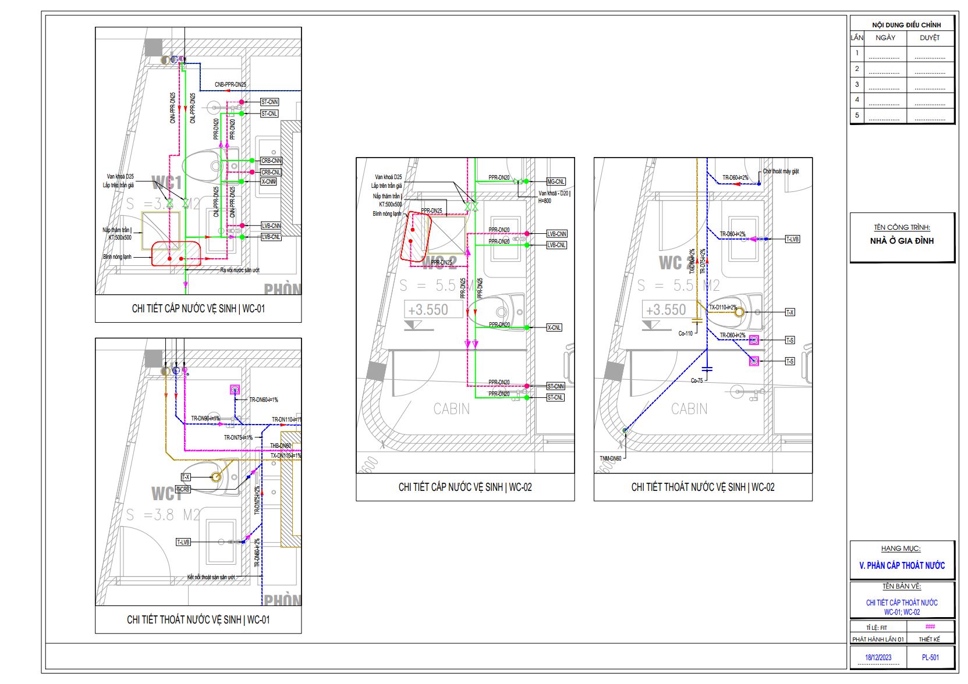
Task: Click 'CABIN' text in WC-02 drainage detail
Action: pos(689,409)
